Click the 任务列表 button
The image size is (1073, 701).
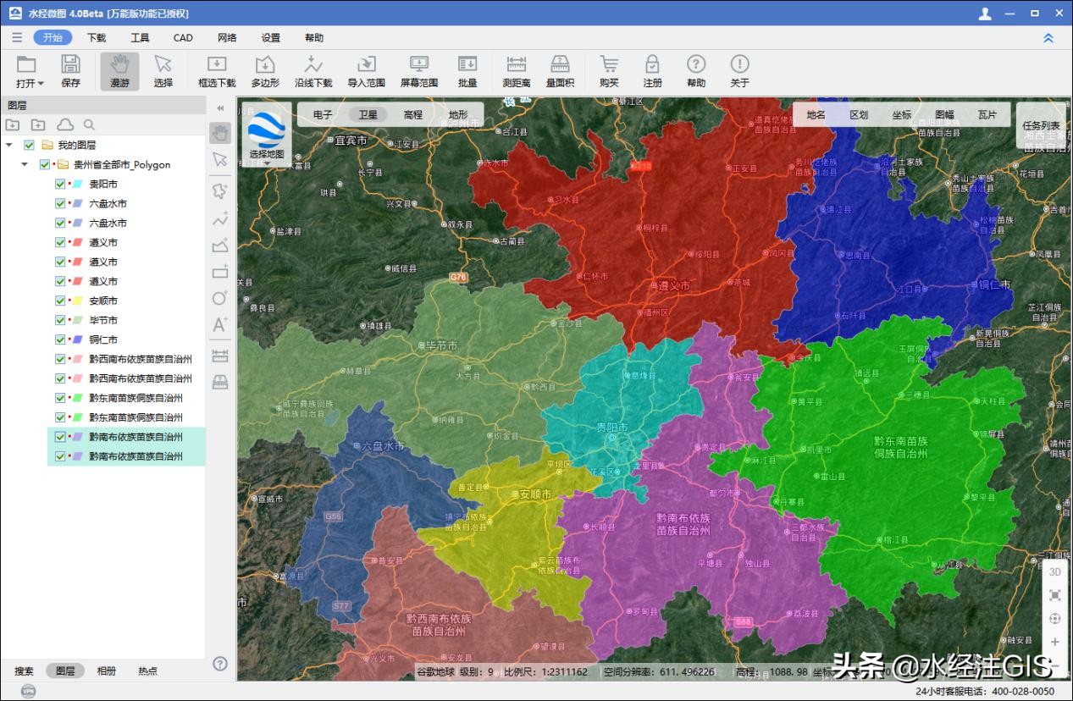tap(1040, 125)
